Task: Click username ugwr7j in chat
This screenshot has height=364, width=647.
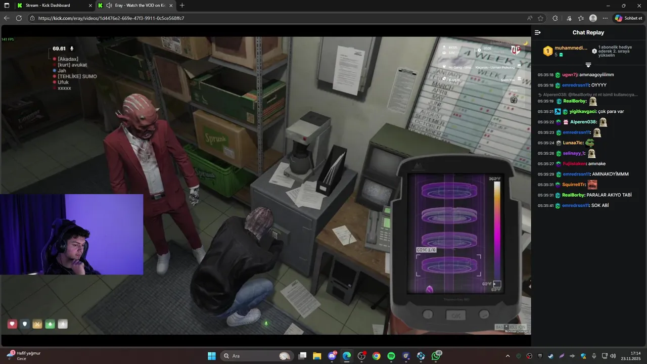Action: point(569,75)
